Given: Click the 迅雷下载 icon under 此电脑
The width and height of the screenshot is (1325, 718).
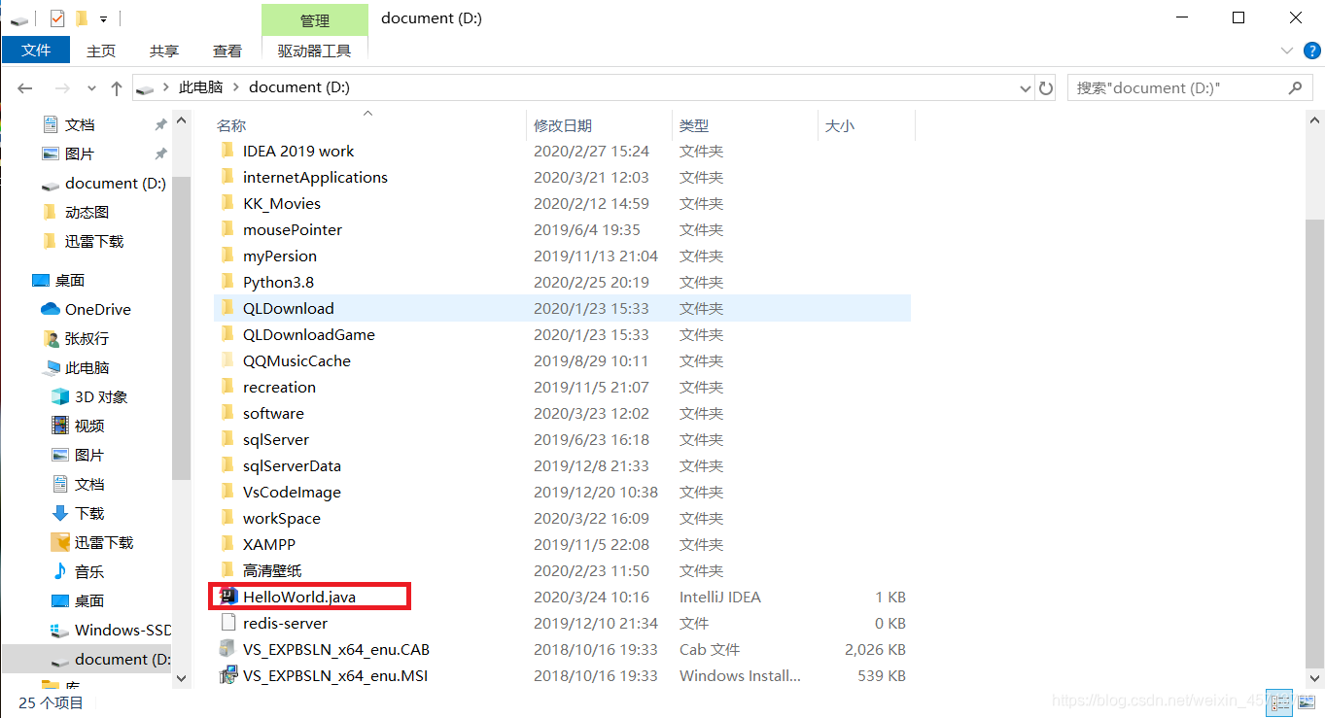Looking at the screenshot, I should point(59,542).
